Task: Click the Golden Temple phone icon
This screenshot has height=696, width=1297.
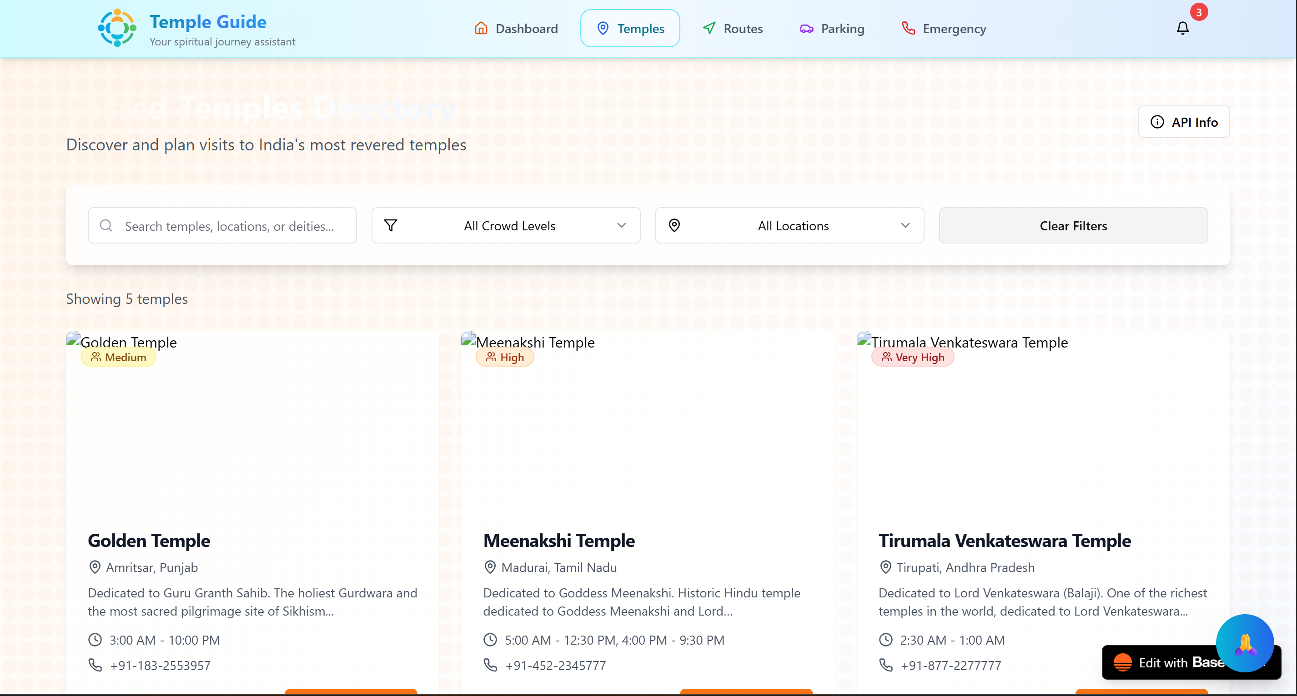Action: coord(95,665)
